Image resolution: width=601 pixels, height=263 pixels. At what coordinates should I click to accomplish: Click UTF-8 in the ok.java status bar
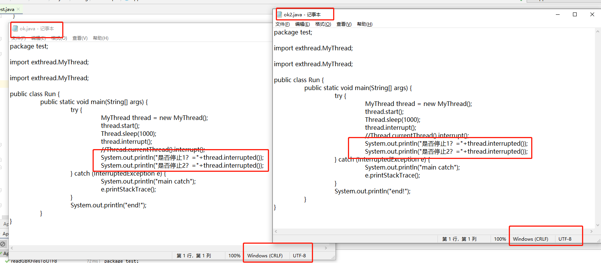tap(299, 256)
